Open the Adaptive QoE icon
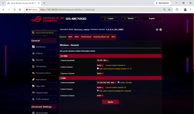Image resolution: width=194 pixels, height=114 pixels. point(33,93)
